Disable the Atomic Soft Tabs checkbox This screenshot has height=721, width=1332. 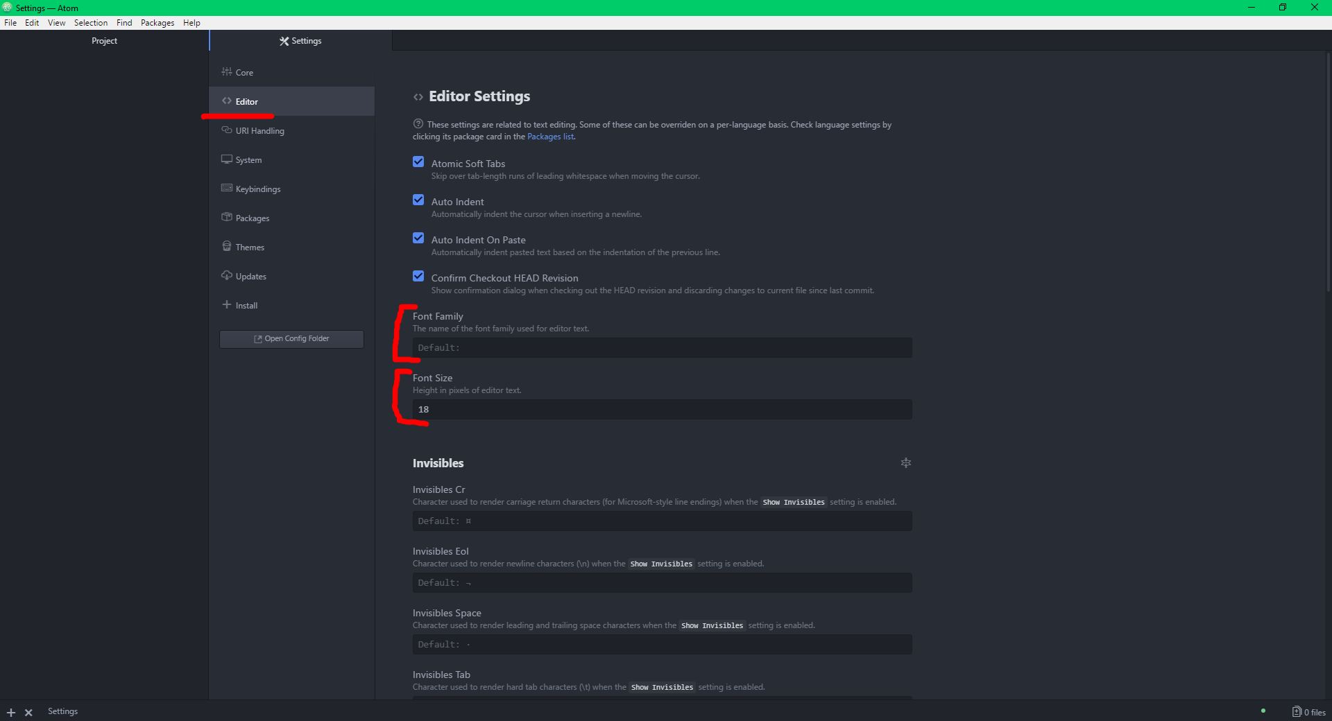[418, 162]
